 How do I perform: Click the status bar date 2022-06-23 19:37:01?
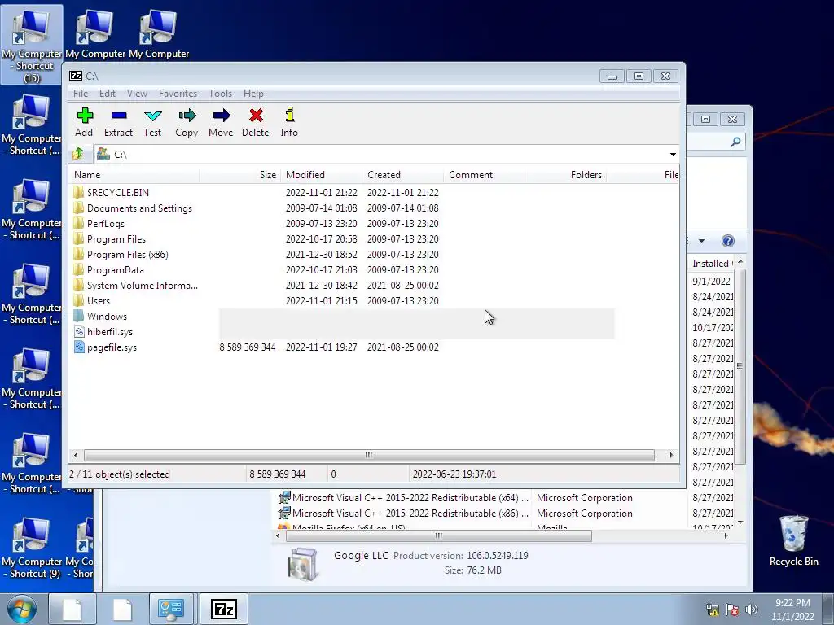[x=454, y=474]
